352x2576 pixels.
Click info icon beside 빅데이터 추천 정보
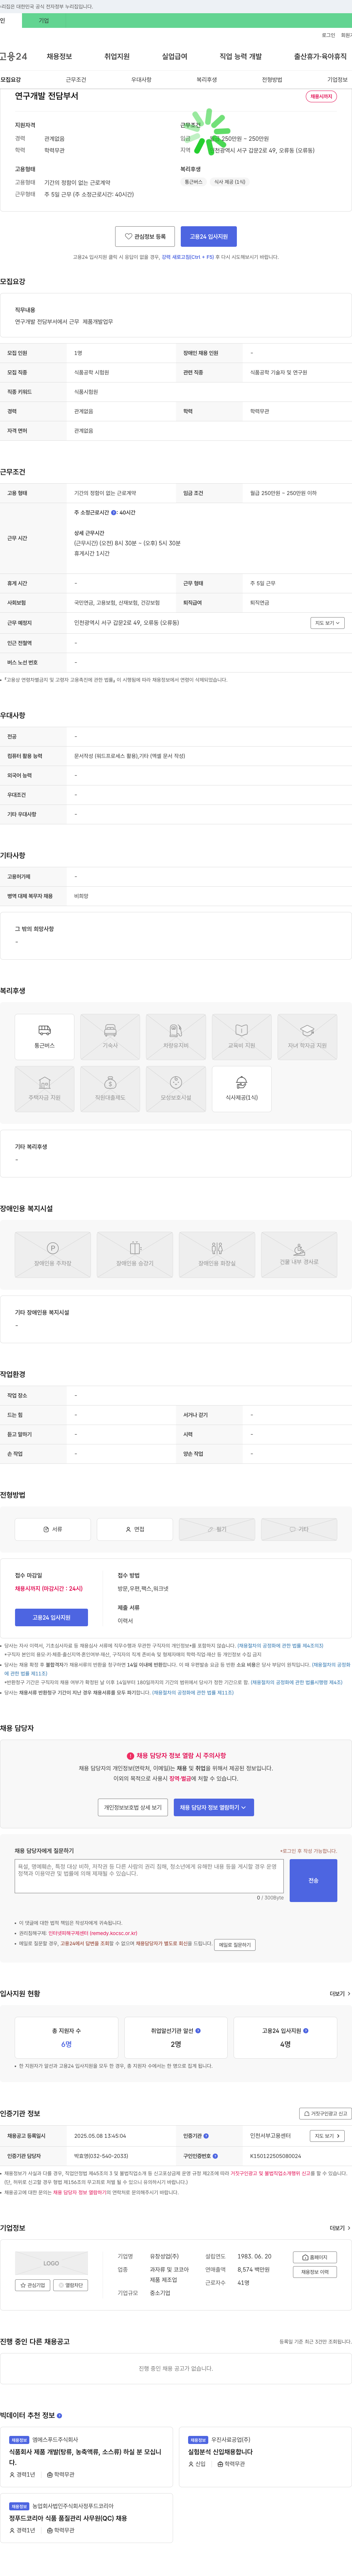[59, 2416]
